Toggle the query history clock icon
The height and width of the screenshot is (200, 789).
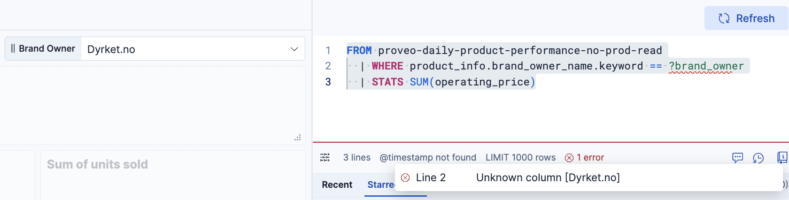(x=758, y=158)
